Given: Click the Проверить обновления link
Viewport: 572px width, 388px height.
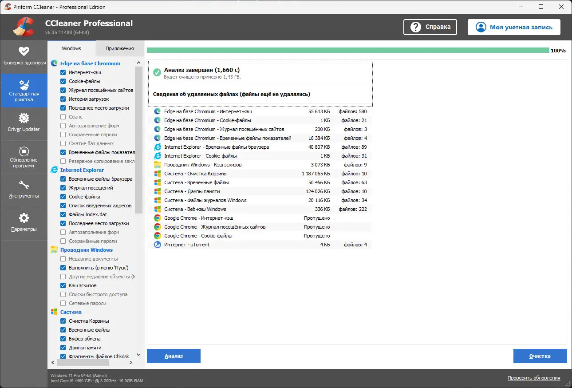Looking at the screenshot, I should (x=534, y=378).
